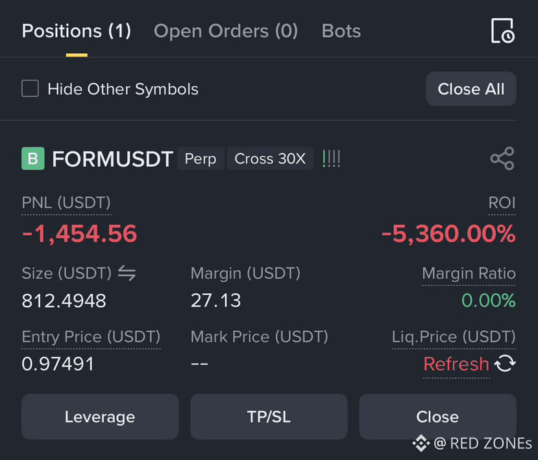538x460 pixels.
Task: Open the Leverage settings
Action: 100,417
